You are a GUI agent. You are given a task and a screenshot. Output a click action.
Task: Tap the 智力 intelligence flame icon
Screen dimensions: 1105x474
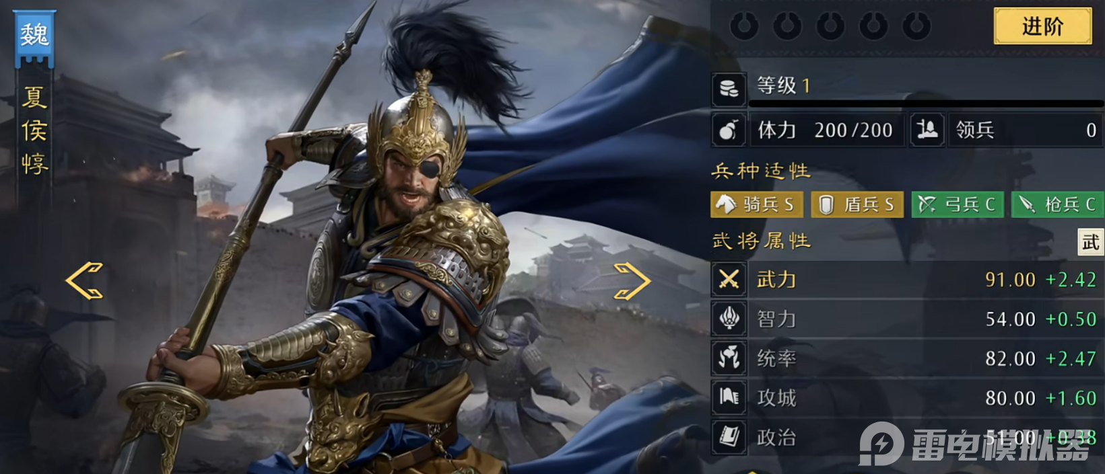coord(729,319)
